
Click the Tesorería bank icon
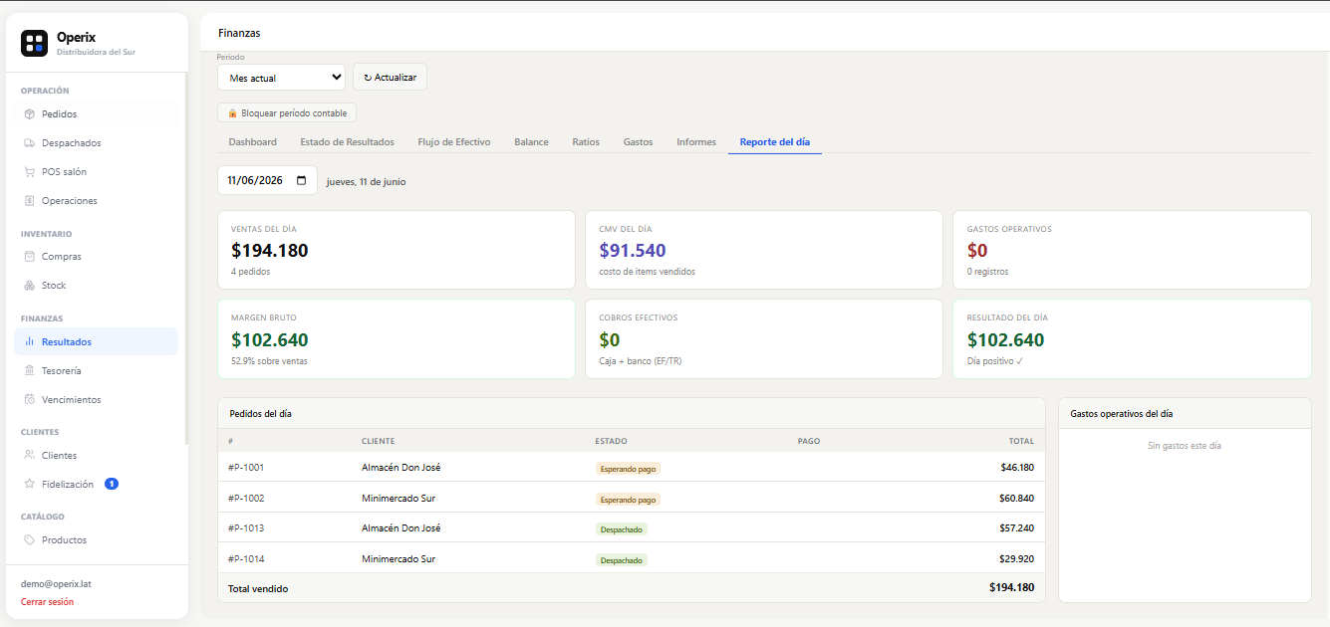30,371
